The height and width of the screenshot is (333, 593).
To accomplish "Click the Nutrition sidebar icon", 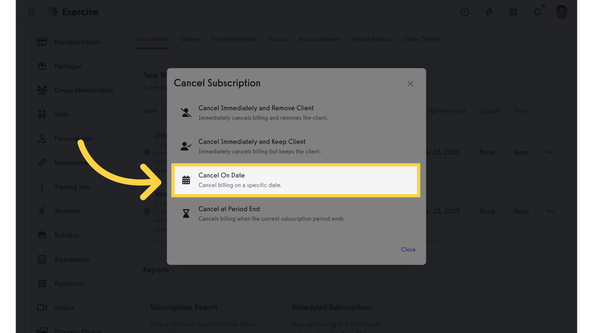I will tap(42, 235).
